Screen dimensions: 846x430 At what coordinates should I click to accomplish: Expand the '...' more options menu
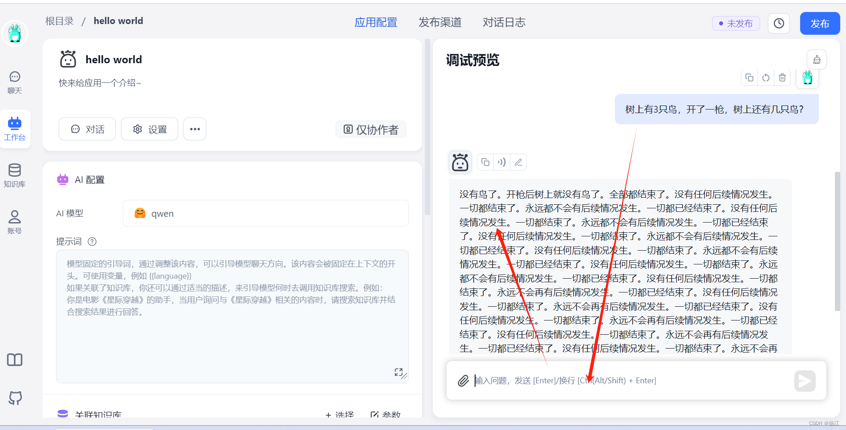coord(195,129)
